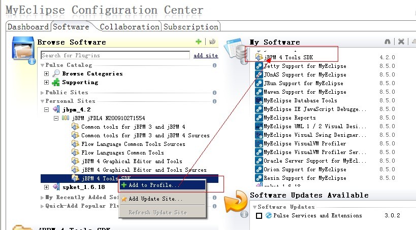Viewport: 416px width, 230px height.
Task: Select Maven Support for MyEclipse
Action: (x=305, y=92)
